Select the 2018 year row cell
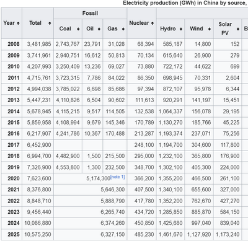The height and width of the screenshot is (241, 248). click(12, 156)
